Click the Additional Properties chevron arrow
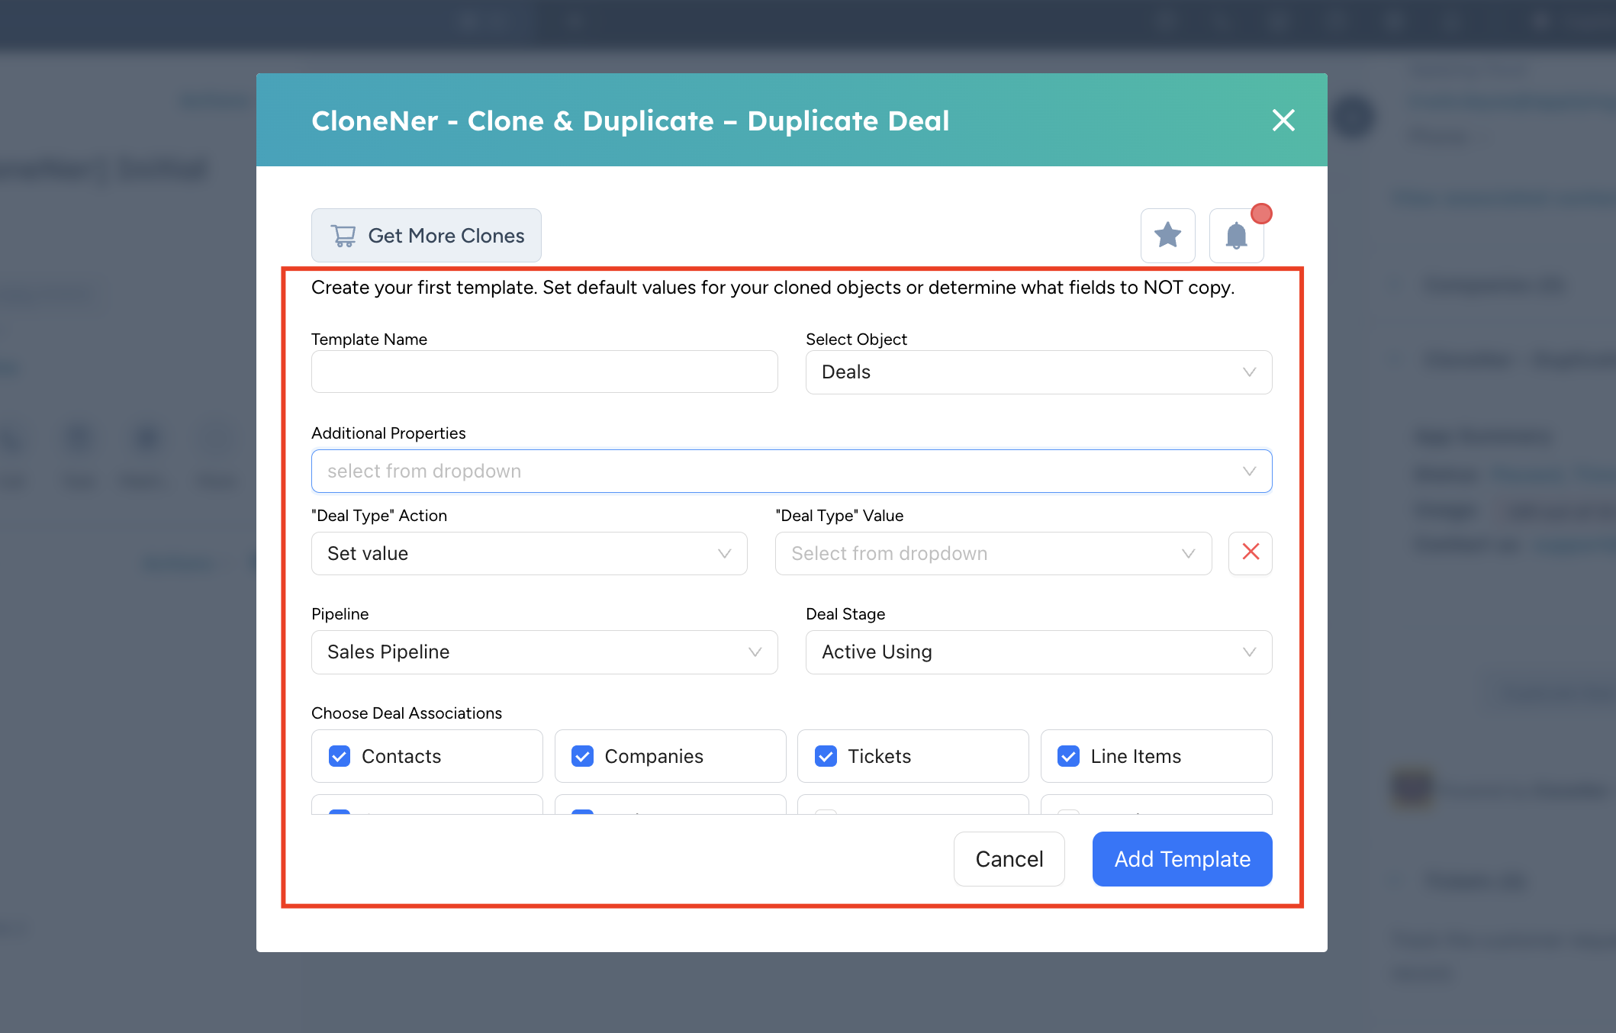1616x1033 pixels. click(x=1249, y=471)
